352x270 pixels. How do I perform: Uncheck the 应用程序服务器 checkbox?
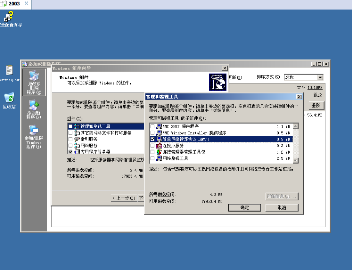pyautogui.click(x=71, y=152)
